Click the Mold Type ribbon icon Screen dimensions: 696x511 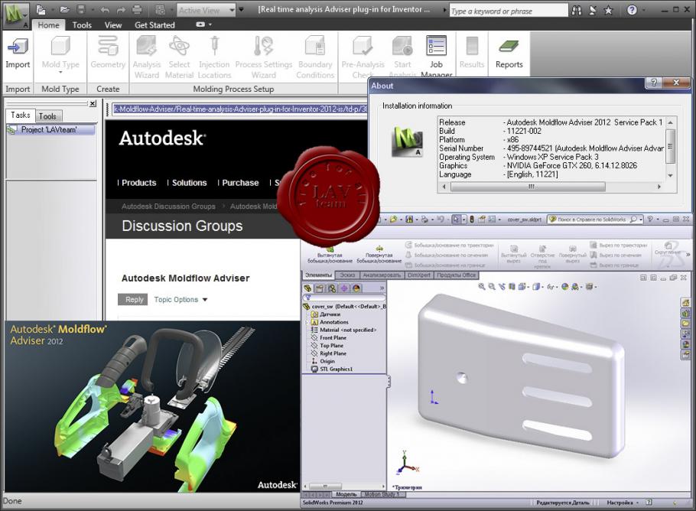60,47
